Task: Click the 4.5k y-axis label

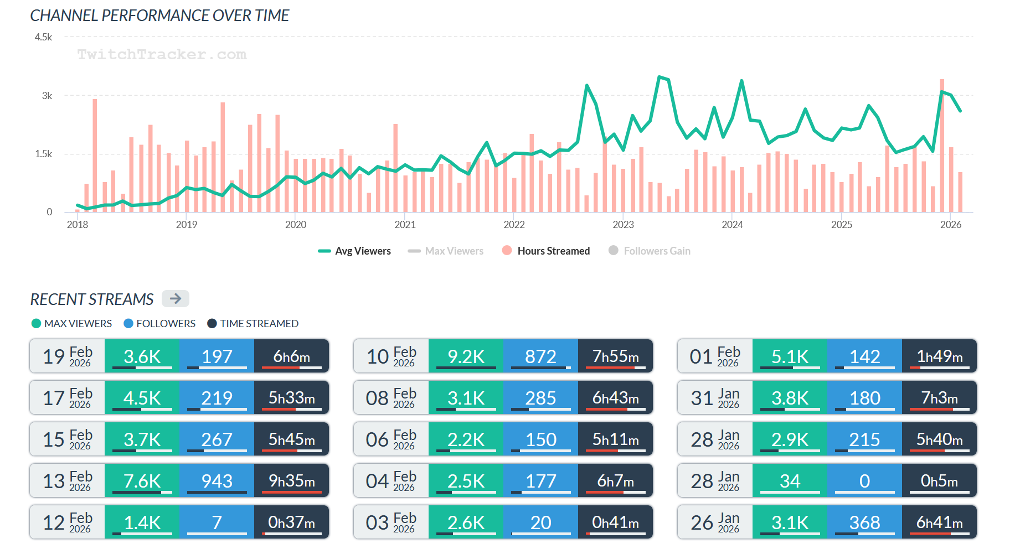Action: click(43, 37)
